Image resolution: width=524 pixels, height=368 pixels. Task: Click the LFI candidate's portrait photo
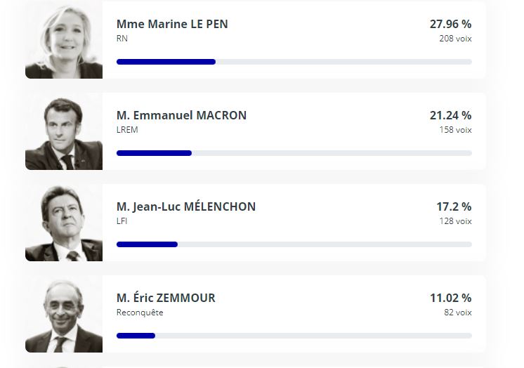64,223
